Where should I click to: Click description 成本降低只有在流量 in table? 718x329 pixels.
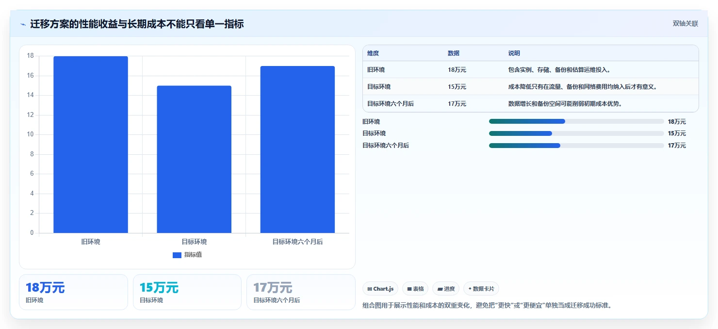(582, 87)
